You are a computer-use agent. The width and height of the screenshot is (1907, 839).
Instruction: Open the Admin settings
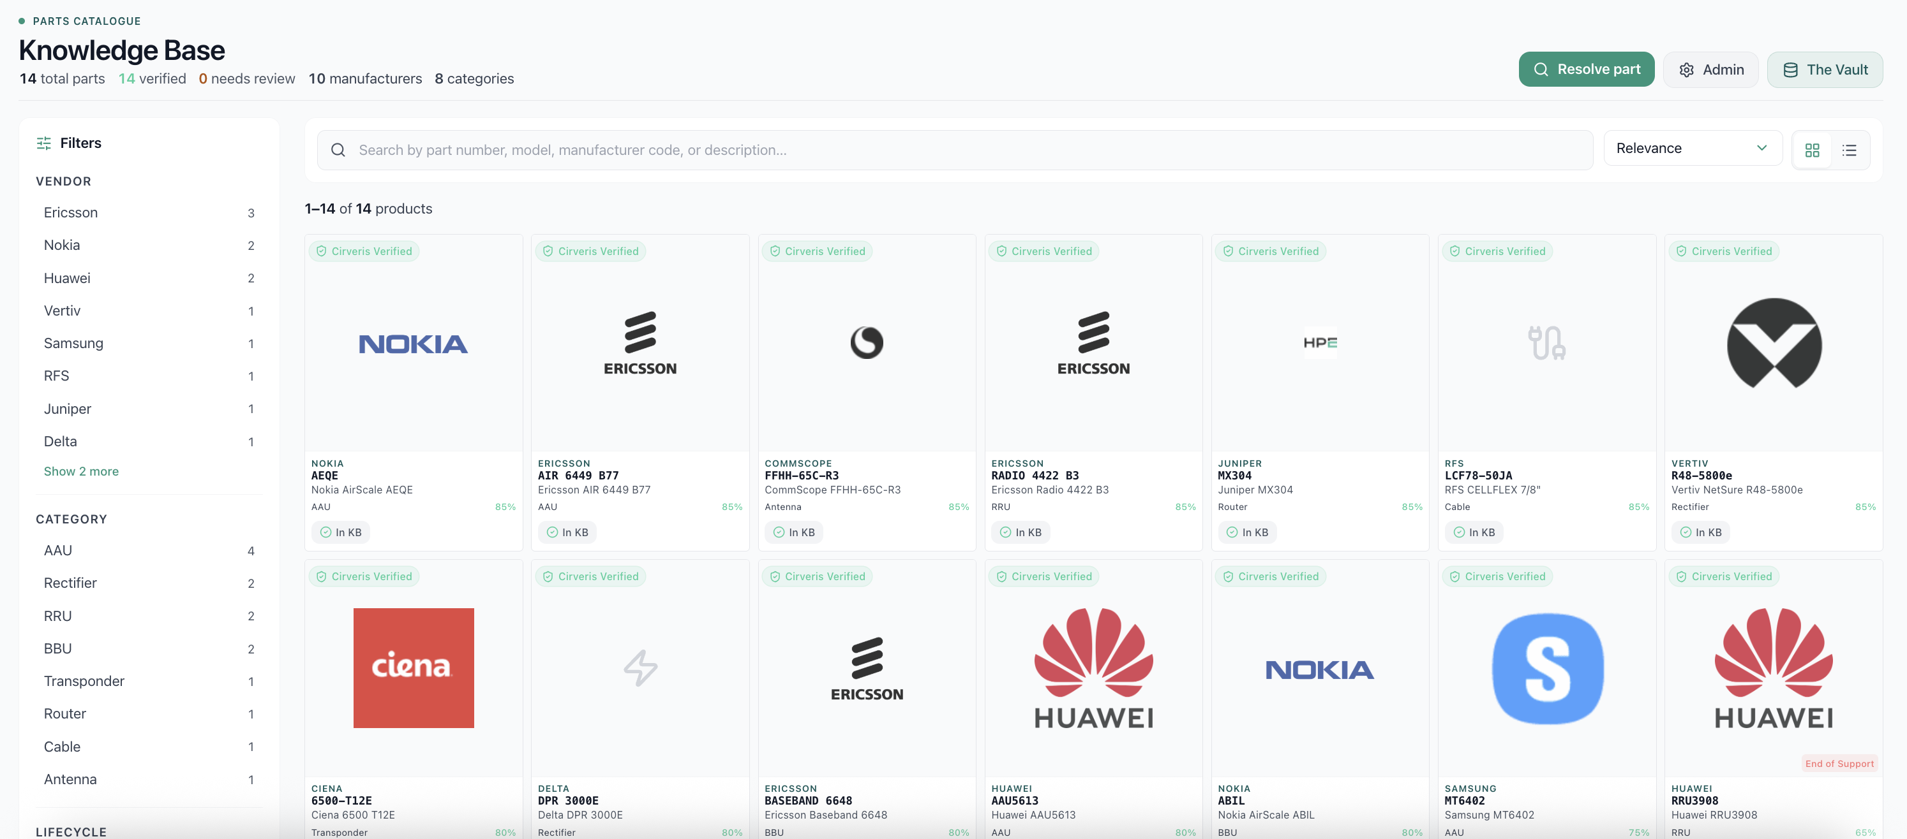[x=1710, y=69]
